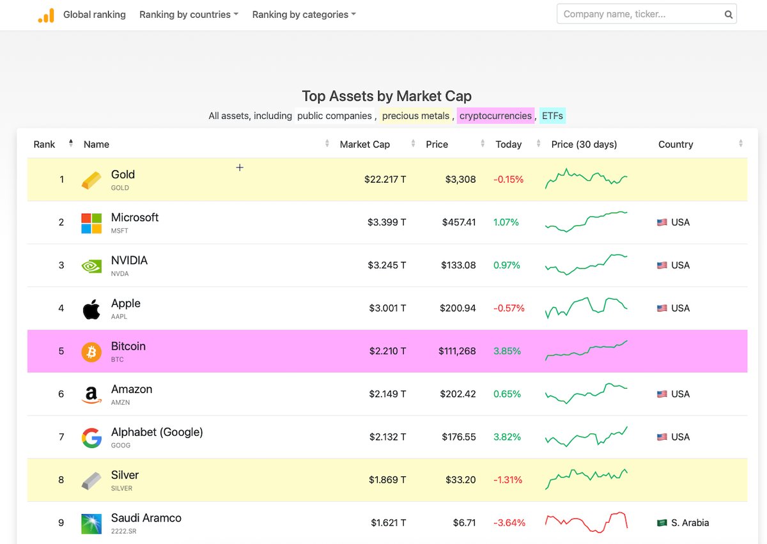This screenshot has height=544, width=767.
Task: Expand the Ranking by countries dropdown
Action: 189,14
